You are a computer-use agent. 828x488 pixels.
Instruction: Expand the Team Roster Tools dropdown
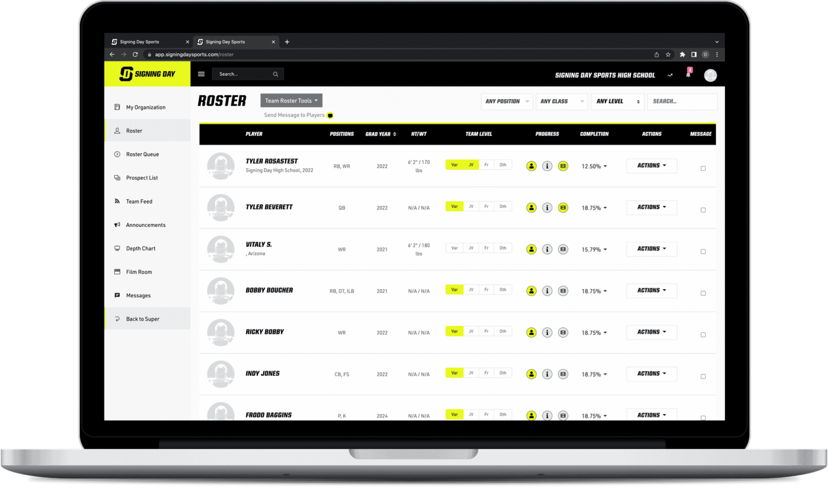click(291, 101)
